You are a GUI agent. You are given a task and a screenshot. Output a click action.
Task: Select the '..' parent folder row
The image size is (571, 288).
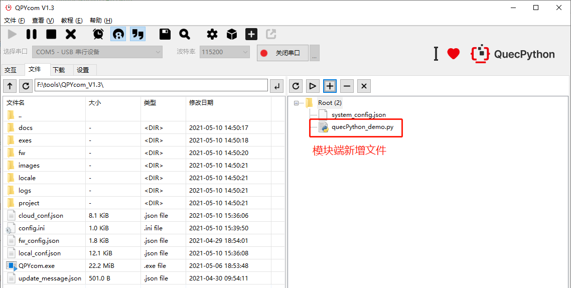click(x=144, y=115)
